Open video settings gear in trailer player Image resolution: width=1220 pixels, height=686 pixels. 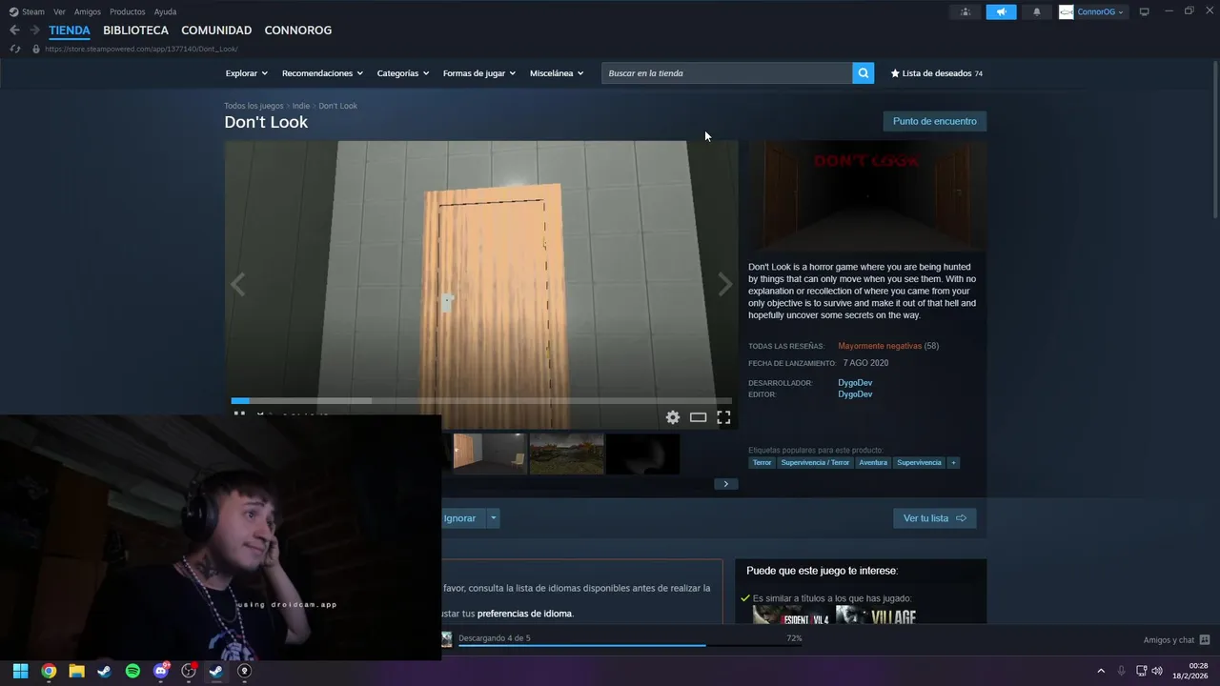point(673,417)
